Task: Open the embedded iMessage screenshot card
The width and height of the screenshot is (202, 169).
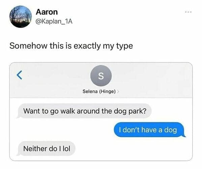Action: pyautogui.click(x=101, y=112)
